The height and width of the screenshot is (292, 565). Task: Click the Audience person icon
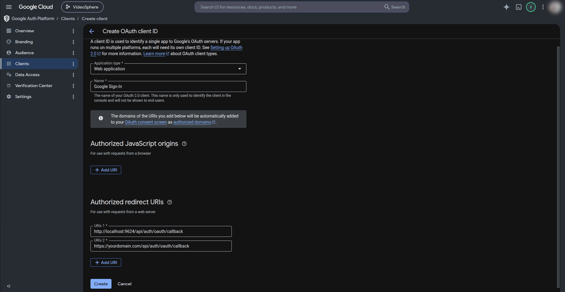click(x=9, y=53)
